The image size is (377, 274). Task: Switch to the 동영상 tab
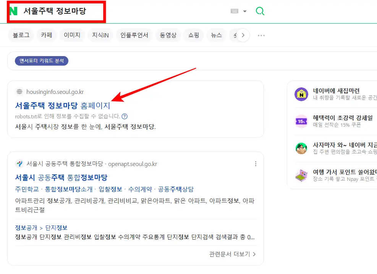click(168, 35)
